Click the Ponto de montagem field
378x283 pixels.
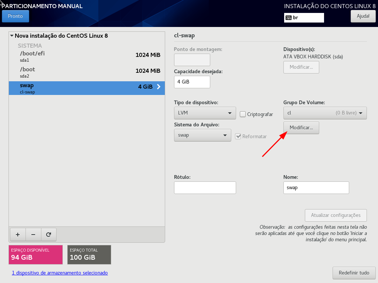click(x=192, y=60)
